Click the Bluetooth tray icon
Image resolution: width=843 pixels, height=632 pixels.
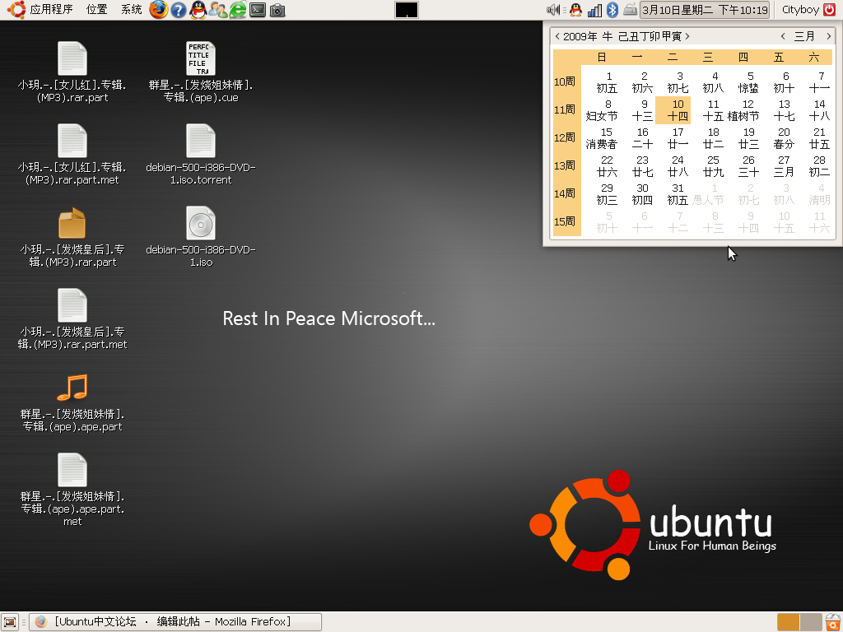612,10
